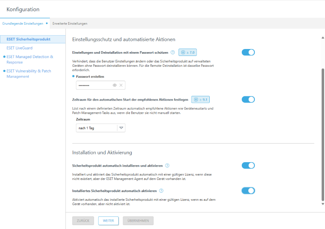Disable password protection toggle
This screenshot has width=325, height=229.
pos(248,52)
